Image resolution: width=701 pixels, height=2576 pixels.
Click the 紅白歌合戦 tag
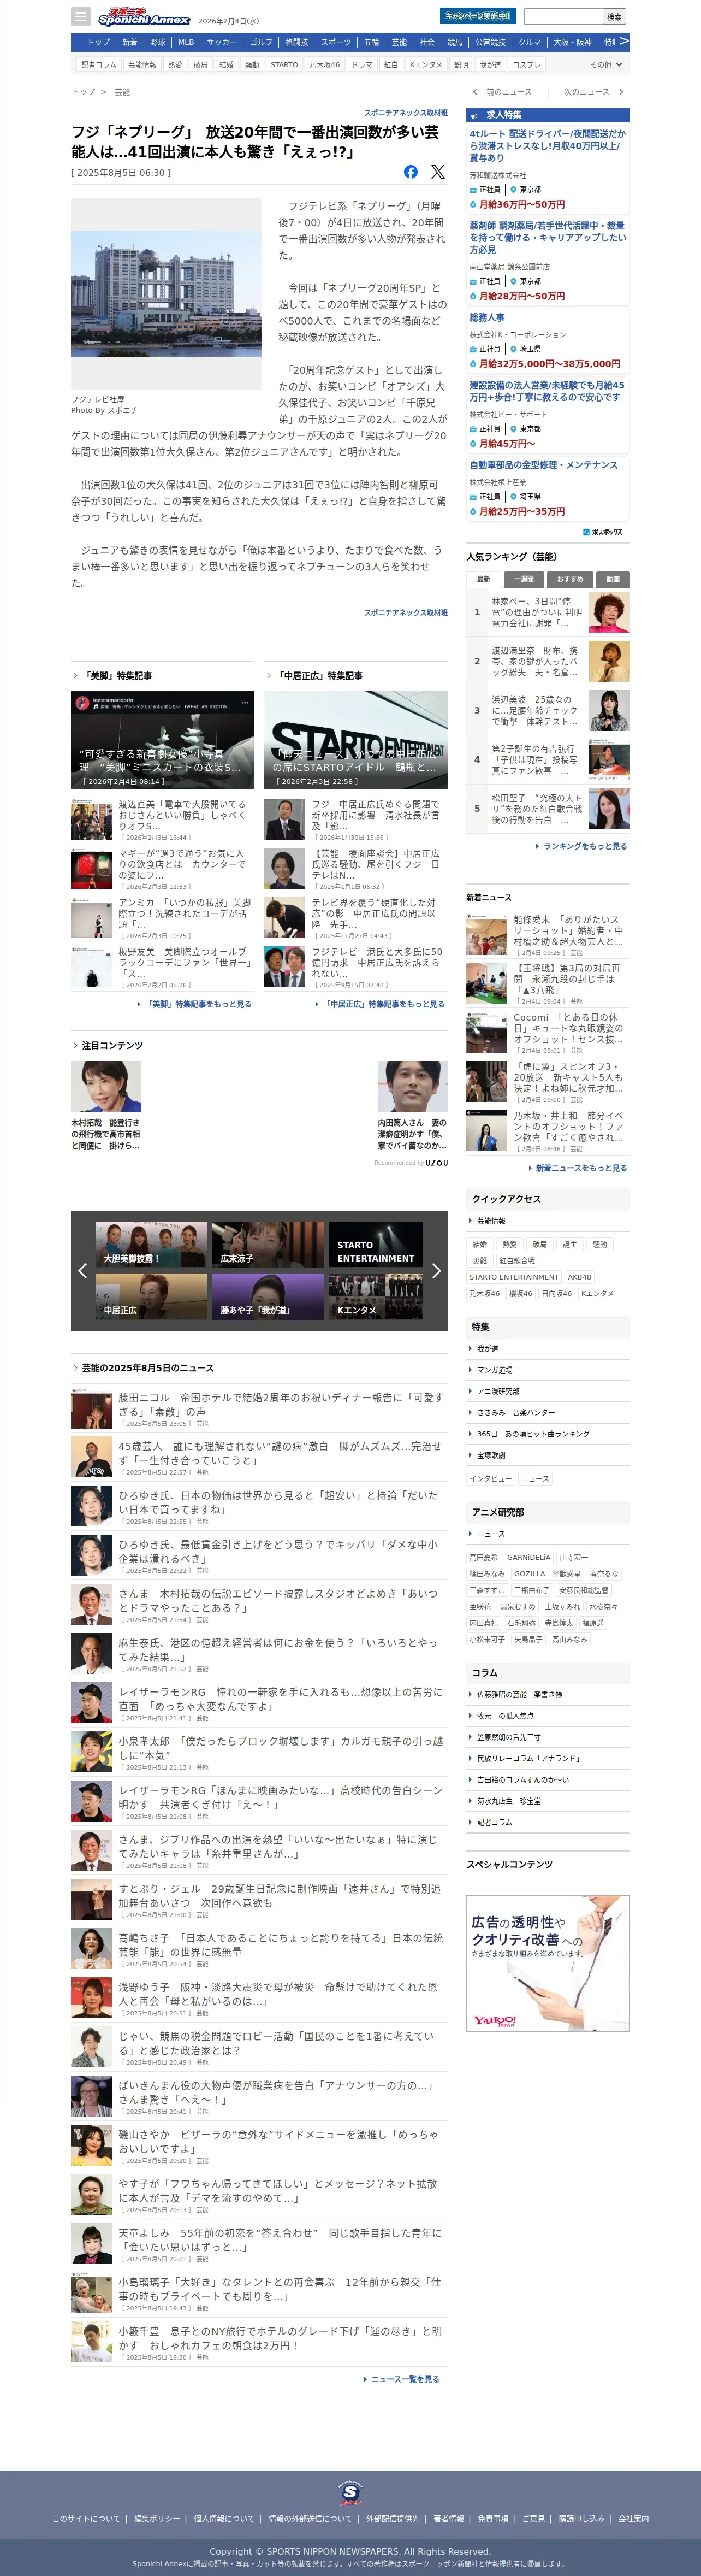tap(517, 1261)
